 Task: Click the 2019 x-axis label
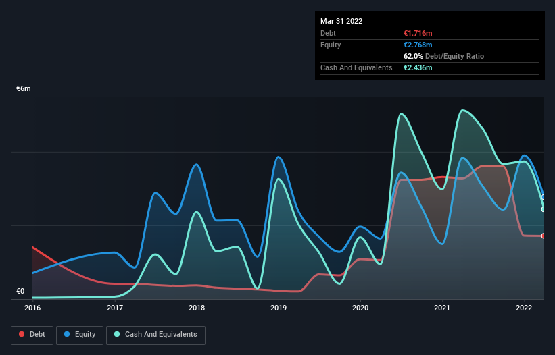279,308
